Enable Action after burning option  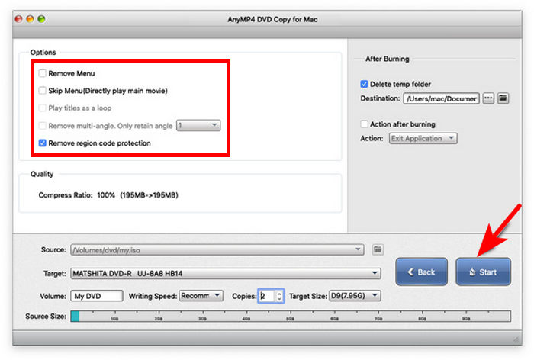click(365, 124)
